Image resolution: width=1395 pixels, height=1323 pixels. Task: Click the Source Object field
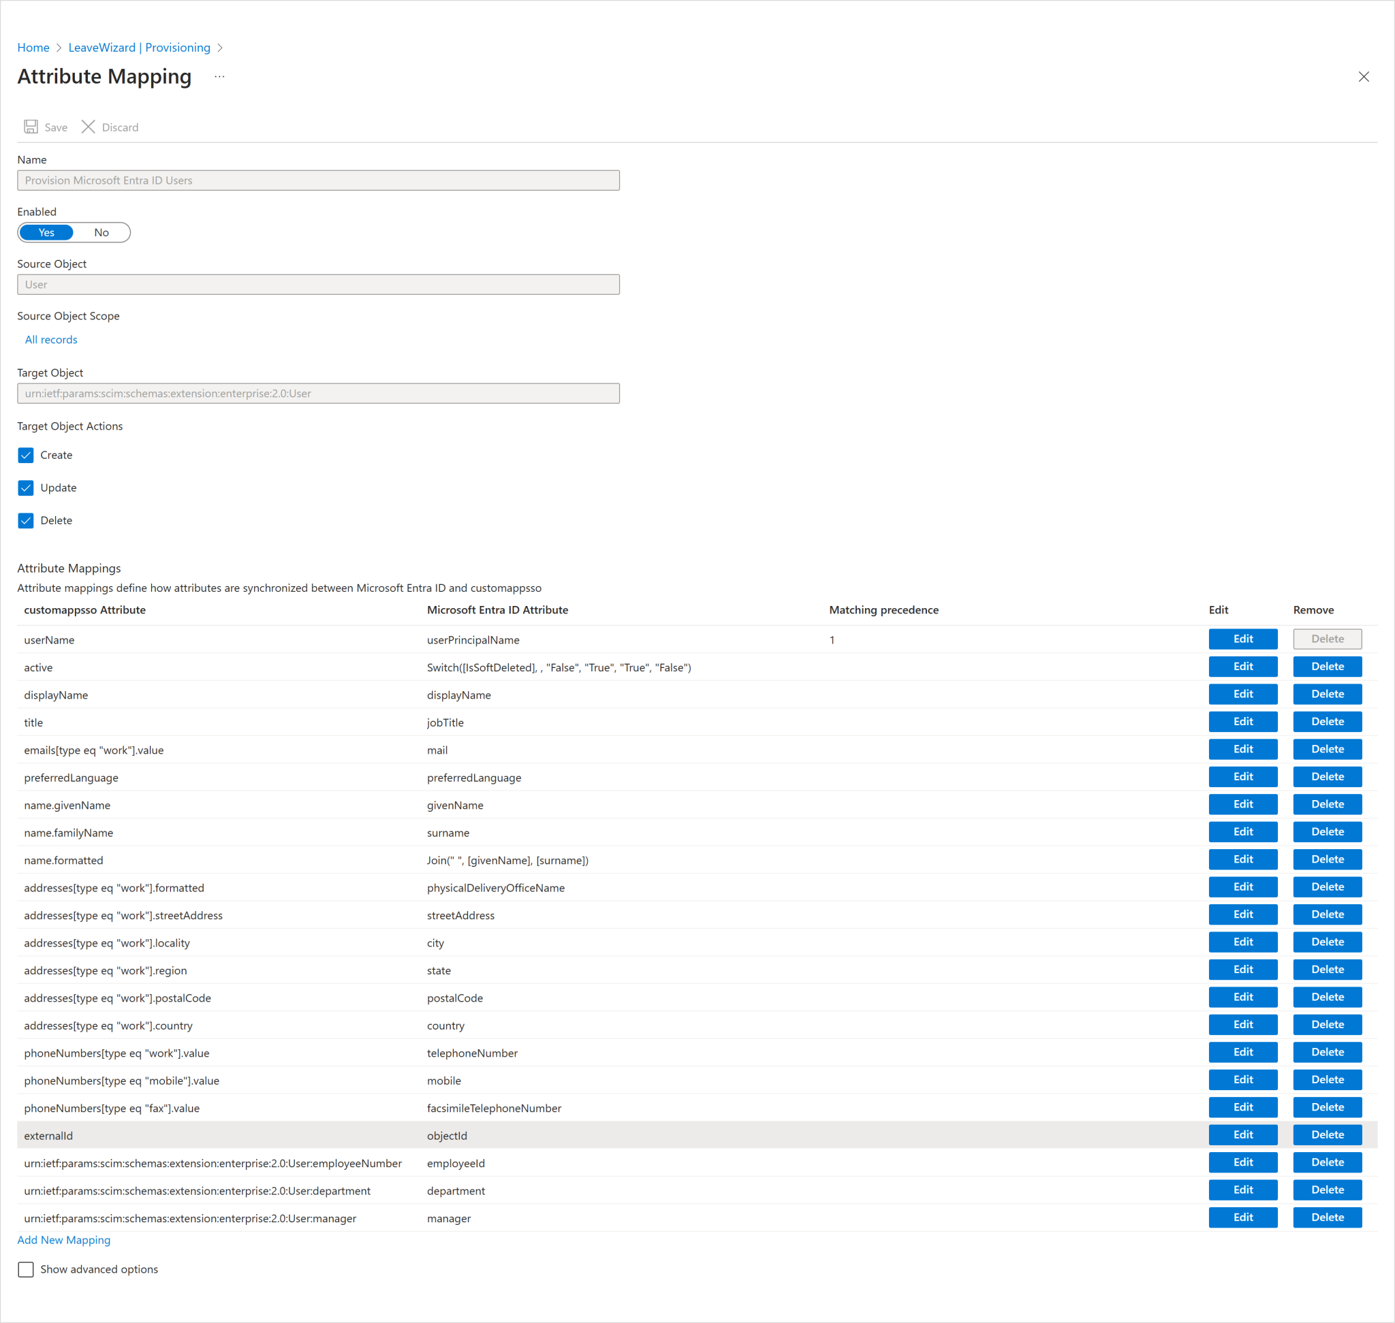[318, 285]
